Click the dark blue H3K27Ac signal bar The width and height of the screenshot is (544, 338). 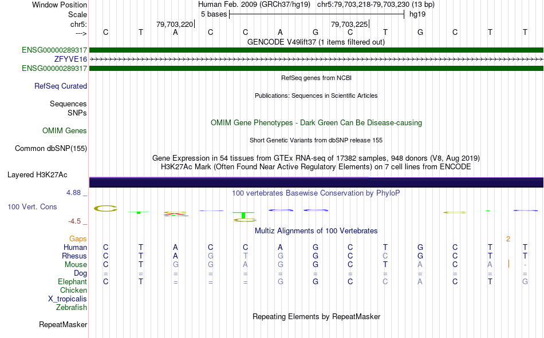(316, 182)
